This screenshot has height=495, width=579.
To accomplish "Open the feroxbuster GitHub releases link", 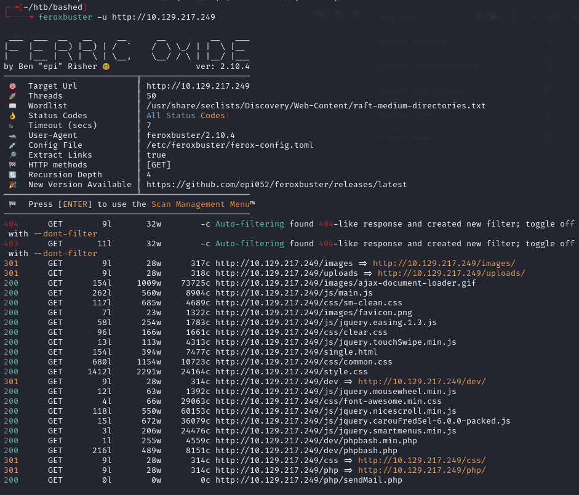I will [x=276, y=185].
